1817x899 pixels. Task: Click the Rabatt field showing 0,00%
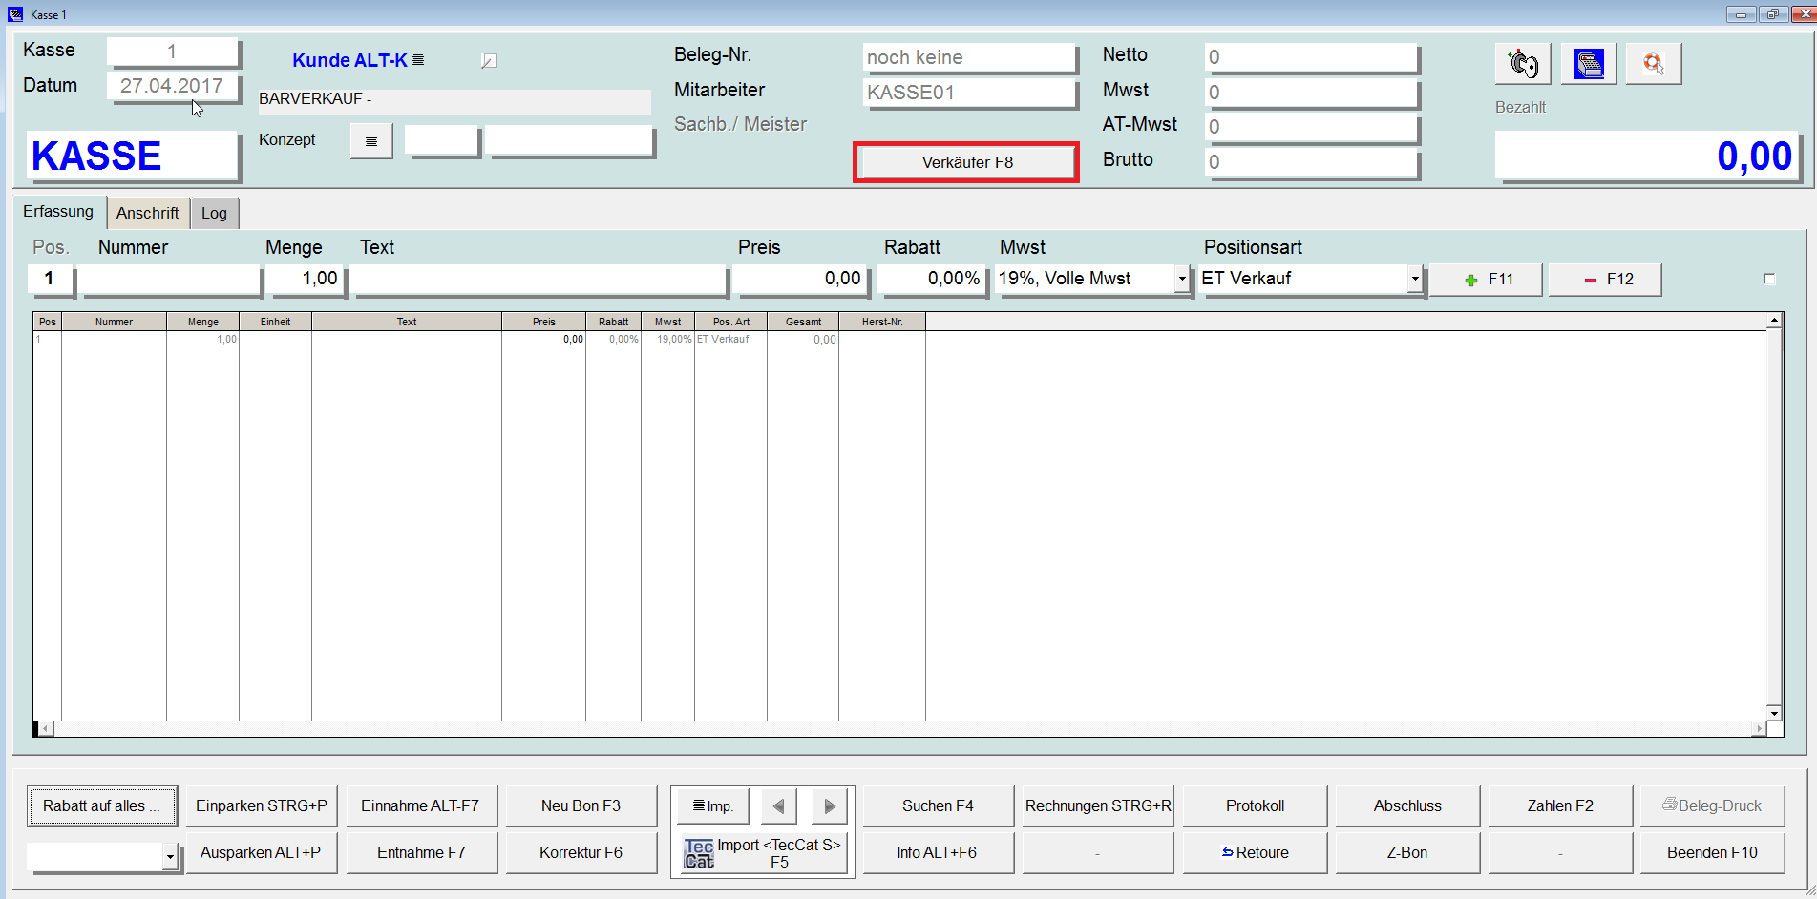click(x=932, y=279)
